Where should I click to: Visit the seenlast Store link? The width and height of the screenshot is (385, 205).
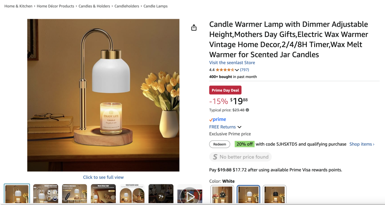click(x=232, y=63)
